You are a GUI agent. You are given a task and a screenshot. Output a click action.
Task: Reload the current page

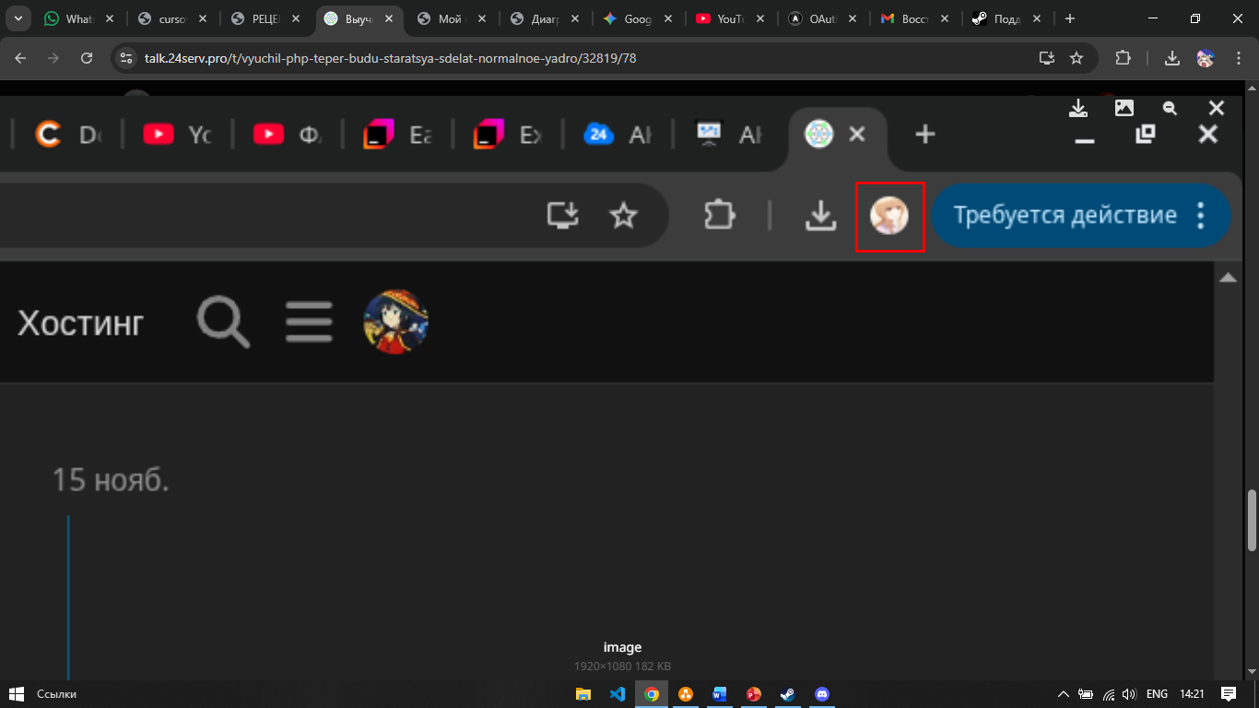pyautogui.click(x=87, y=58)
